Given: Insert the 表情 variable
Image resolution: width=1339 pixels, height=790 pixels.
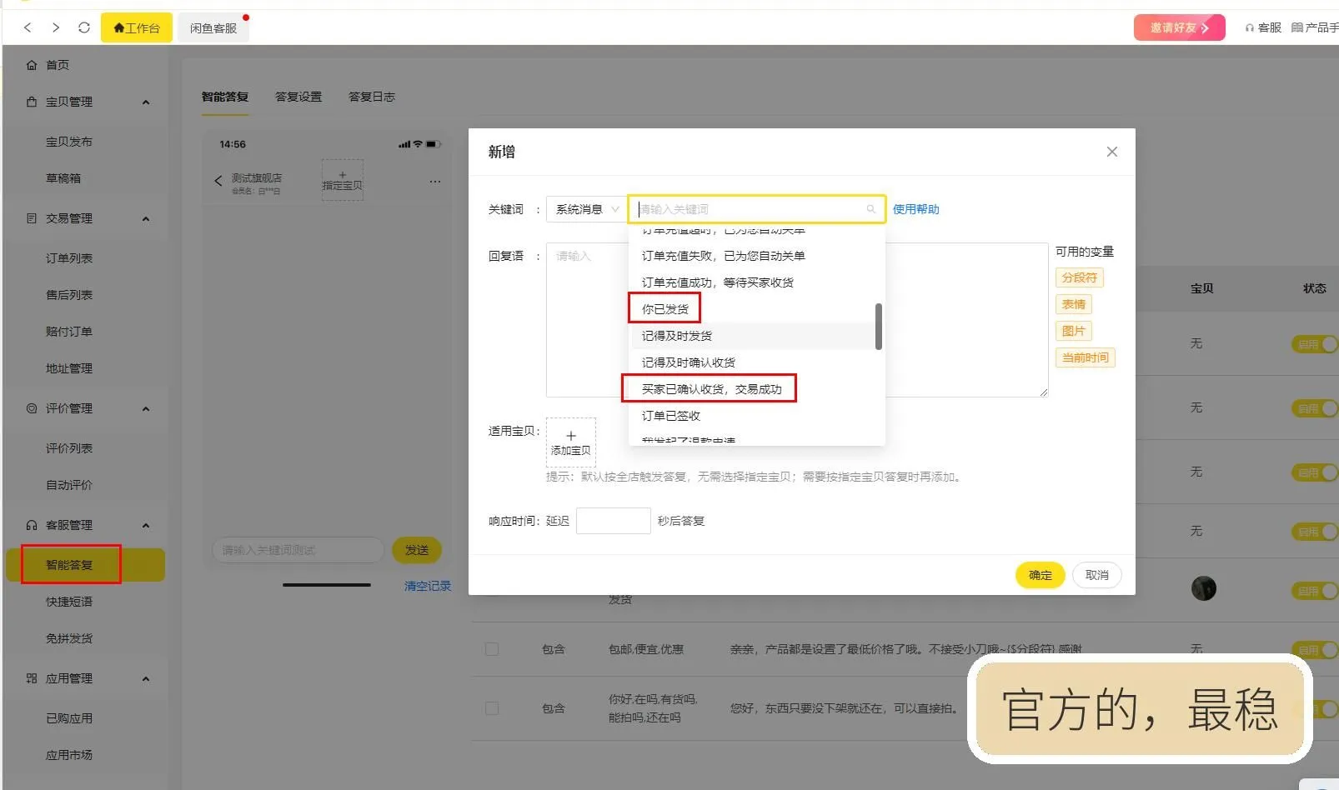Looking at the screenshot, I should coord(1074,304).
